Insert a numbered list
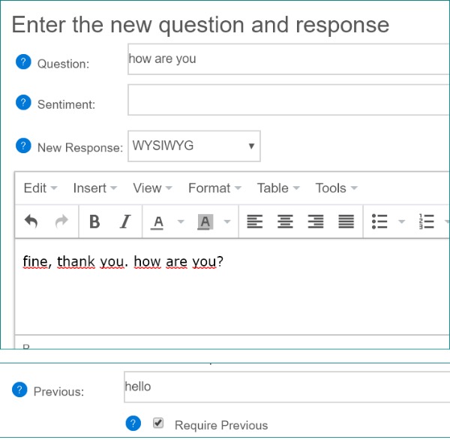 pyautogui.click(x=427, y=222)
